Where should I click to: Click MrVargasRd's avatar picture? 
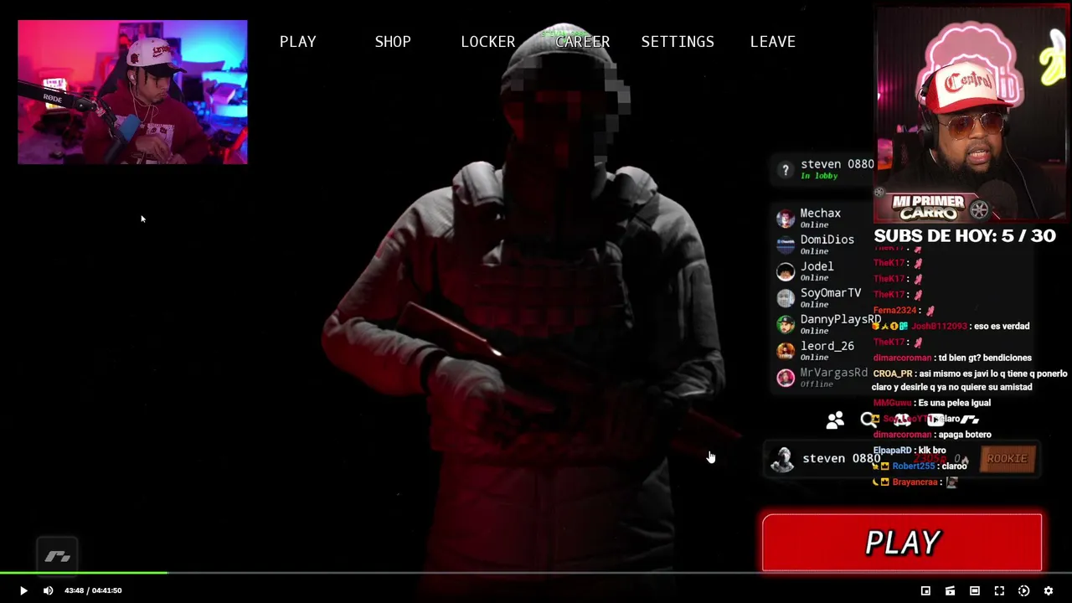click(x=786, y=378)
